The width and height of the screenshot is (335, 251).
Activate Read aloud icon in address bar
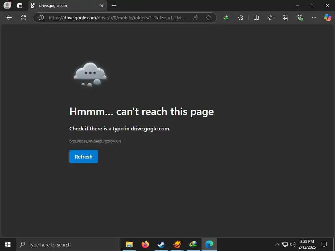click(196, 18)
